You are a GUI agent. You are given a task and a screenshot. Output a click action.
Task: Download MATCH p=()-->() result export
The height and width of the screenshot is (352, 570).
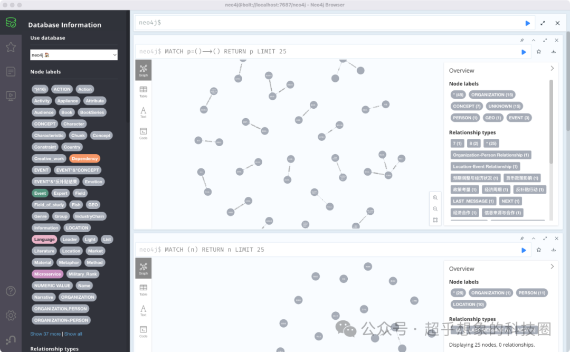[553, 52]
